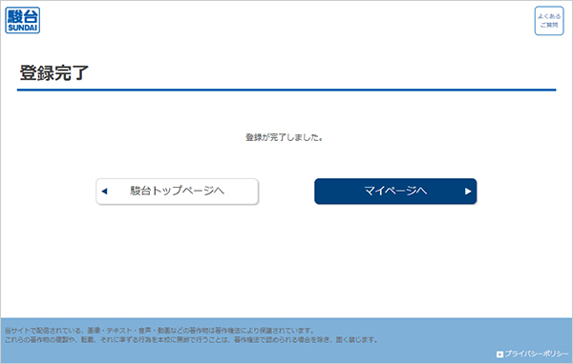Go to 駿台トップページへ
Viewport: 573px width, 364px height.
click(178, 192)
